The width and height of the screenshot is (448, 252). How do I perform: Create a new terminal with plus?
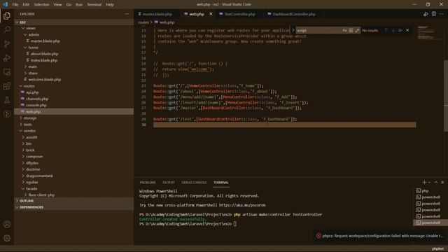424,182
